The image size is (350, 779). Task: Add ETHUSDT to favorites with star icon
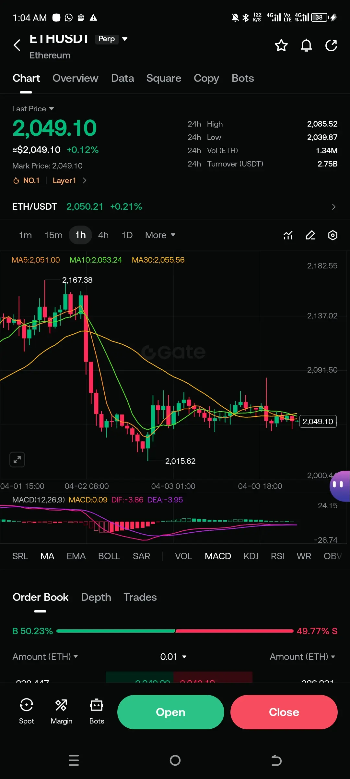(281, 45)
